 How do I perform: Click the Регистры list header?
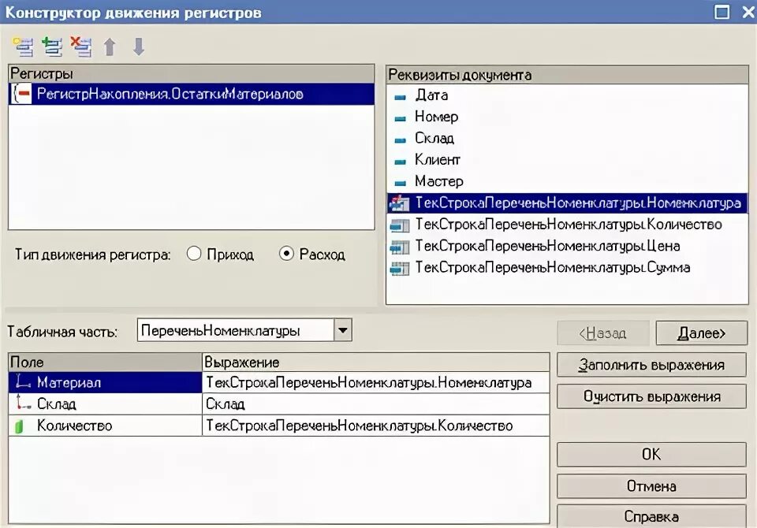(x=191, y=74)
